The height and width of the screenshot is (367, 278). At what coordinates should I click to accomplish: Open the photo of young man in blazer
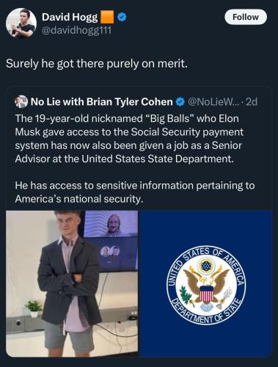coord(72,283)
